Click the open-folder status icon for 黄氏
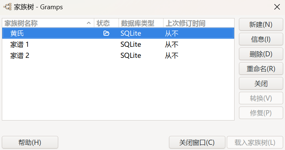 pyautogui.click(x=106, y=34)
